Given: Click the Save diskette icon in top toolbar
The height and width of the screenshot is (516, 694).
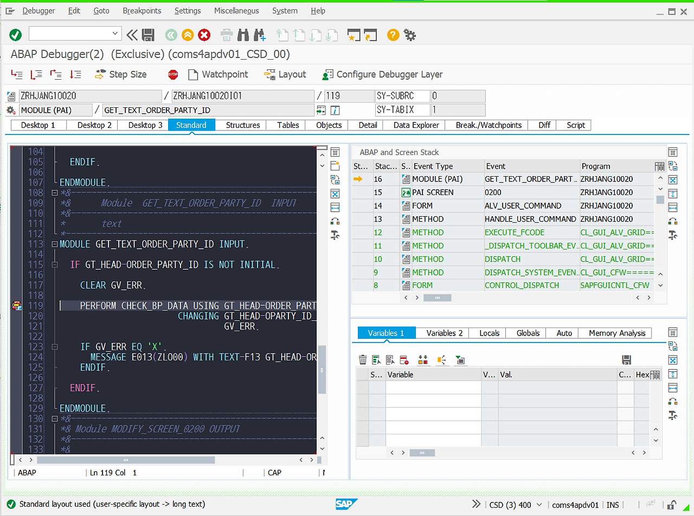Looking at the screenshot, I should tap(148, 35).
